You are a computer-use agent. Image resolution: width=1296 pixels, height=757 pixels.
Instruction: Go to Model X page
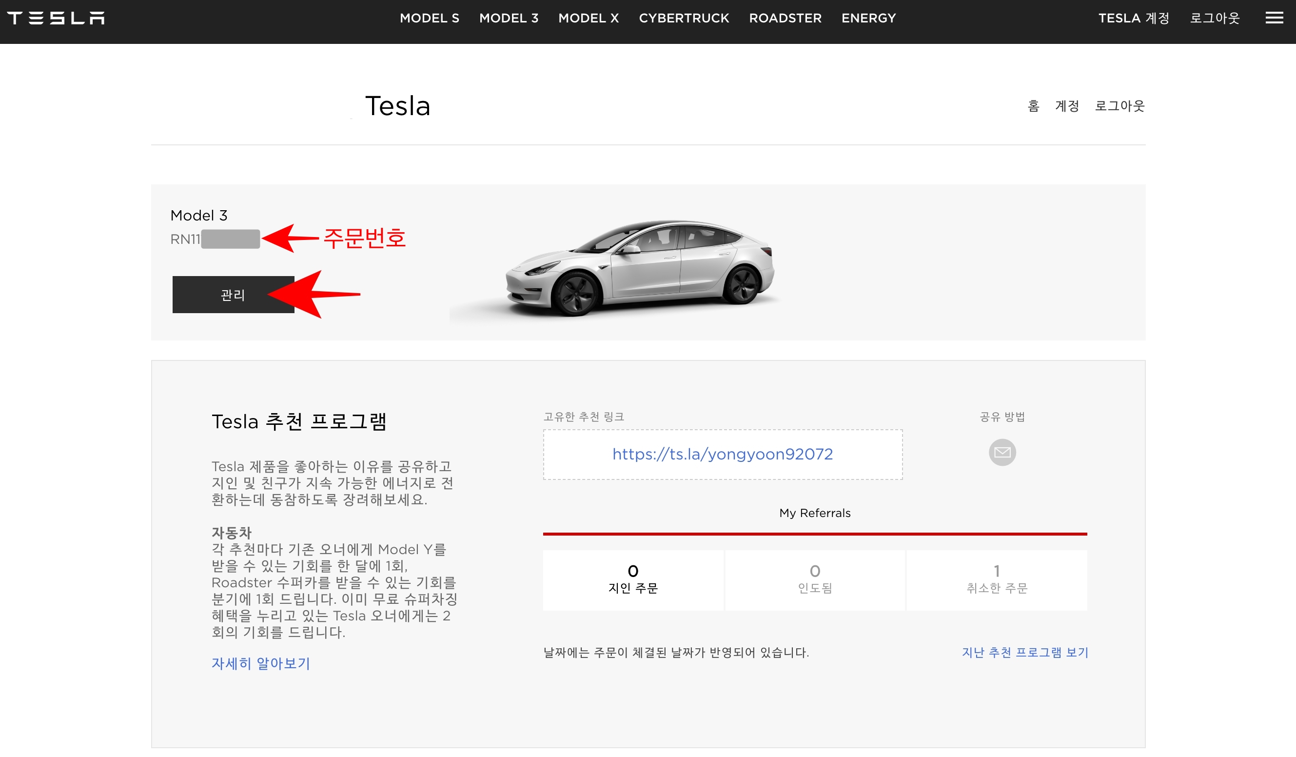589,18
